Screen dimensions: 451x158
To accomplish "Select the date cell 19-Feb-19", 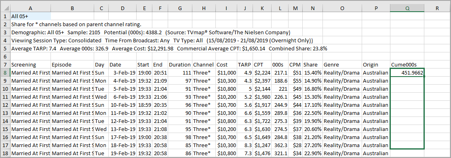I will (x=122, y=153).
